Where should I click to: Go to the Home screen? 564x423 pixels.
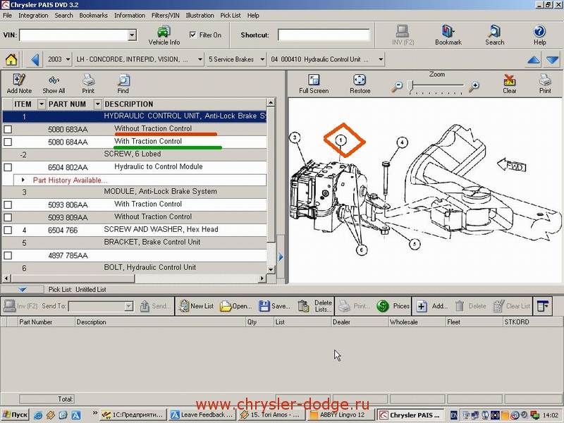pos(11,59)
